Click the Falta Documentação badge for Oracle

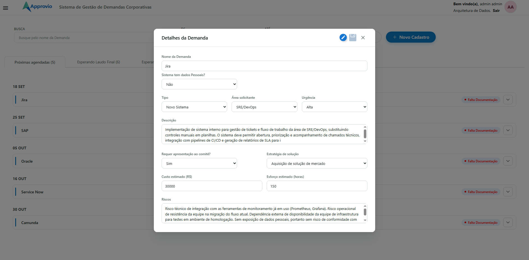[x=481, y=161]
